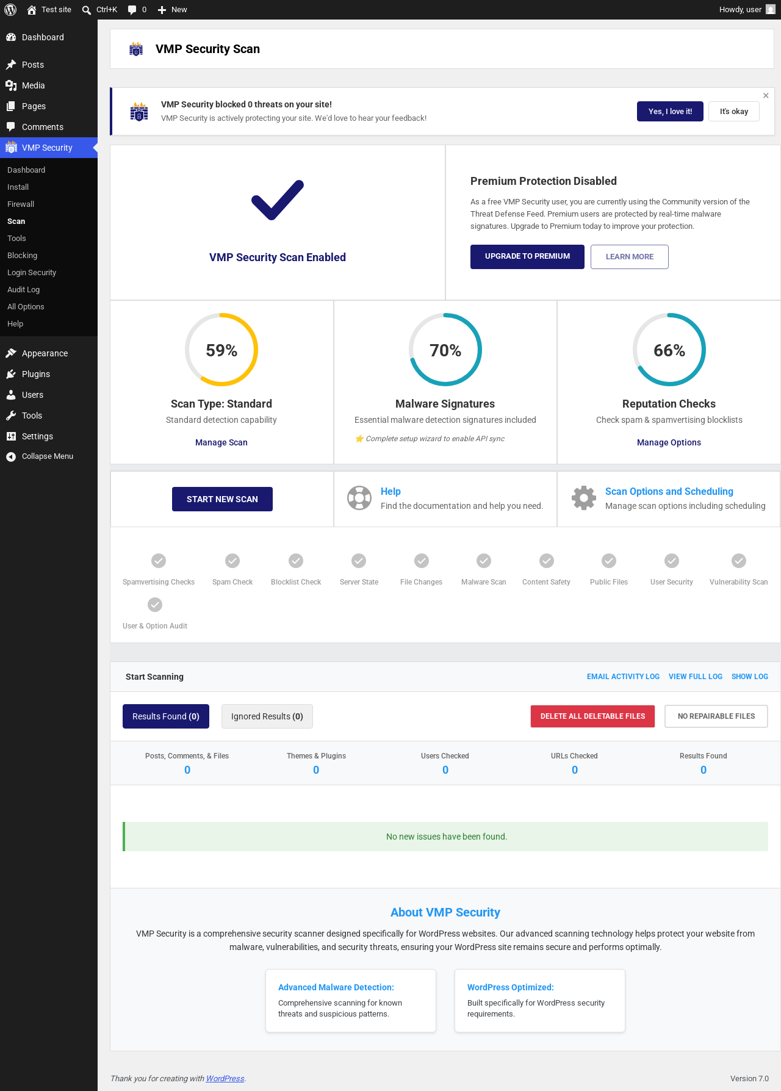Click the Advanced Malware Detection card
The width and height of the screenshot is (781, 1091).
click(351, 1001)
